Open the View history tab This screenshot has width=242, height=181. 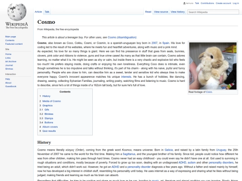pos(177,12)
